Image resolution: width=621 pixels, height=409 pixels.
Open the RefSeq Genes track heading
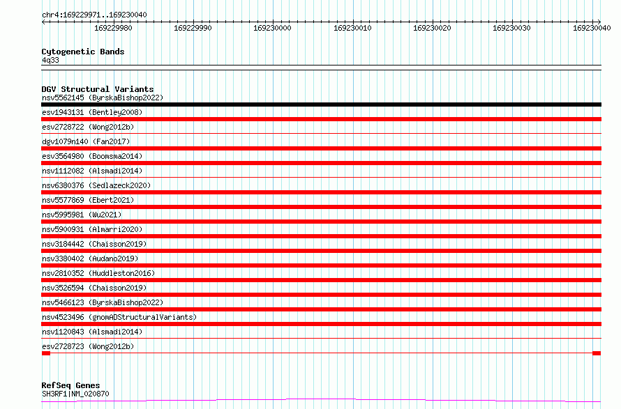[71, 386]
